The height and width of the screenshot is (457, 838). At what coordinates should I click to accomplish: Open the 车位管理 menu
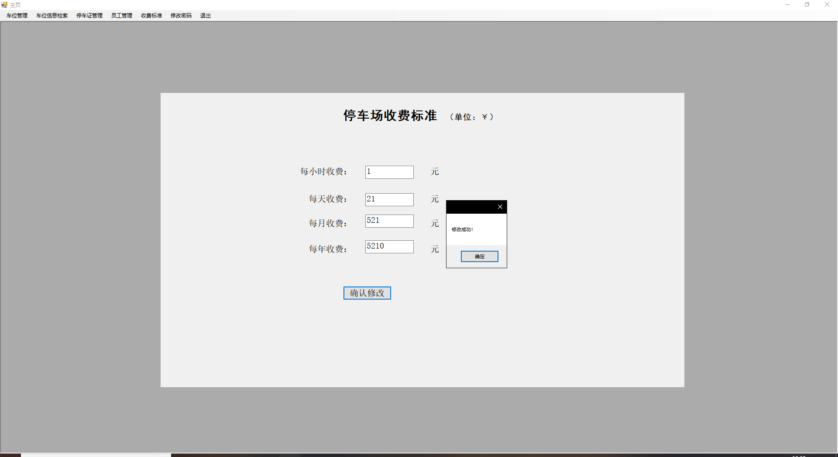coord(17,16)
